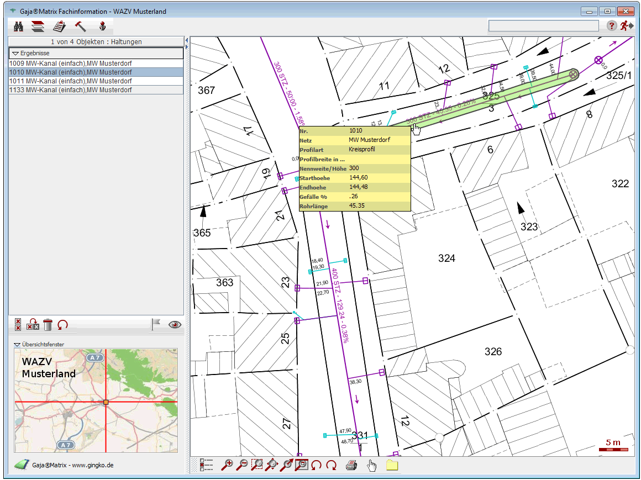
Task: Click the red question mark help button
Action: [612, 26]
